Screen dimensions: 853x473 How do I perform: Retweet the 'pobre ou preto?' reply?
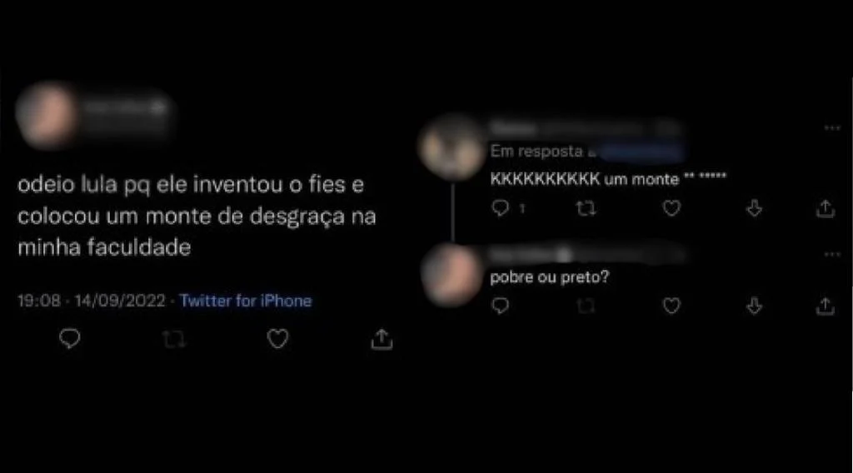click(x=586, y=306)
